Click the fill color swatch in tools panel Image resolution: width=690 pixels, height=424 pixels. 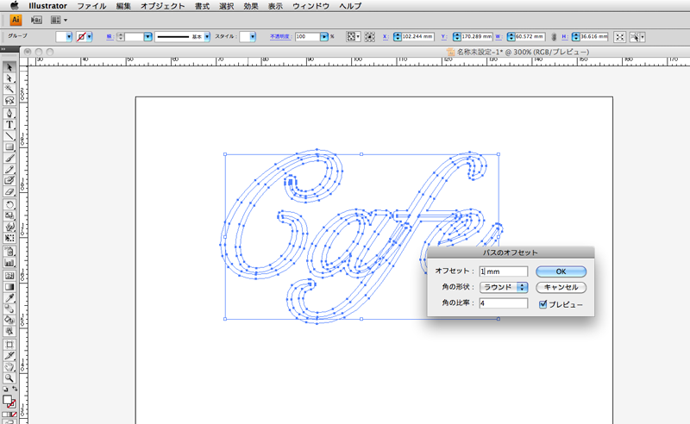coord(7,400)
